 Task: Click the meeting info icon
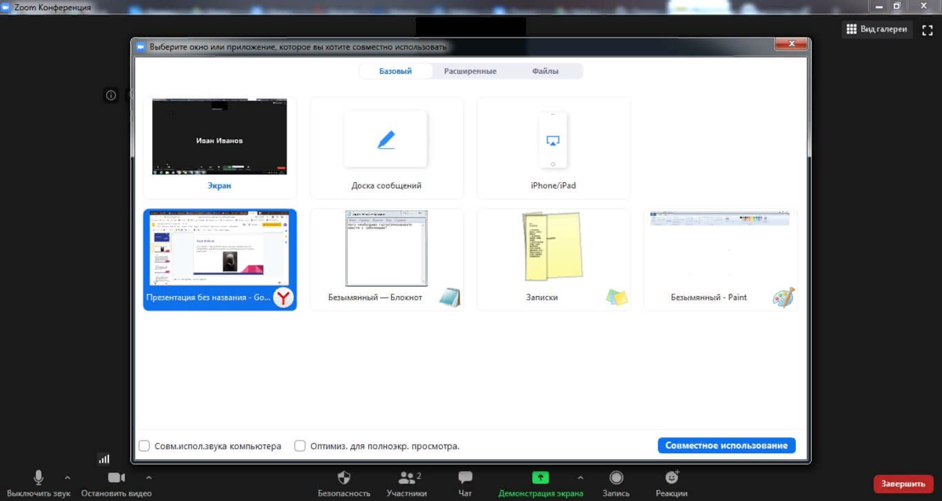[111, 95]
